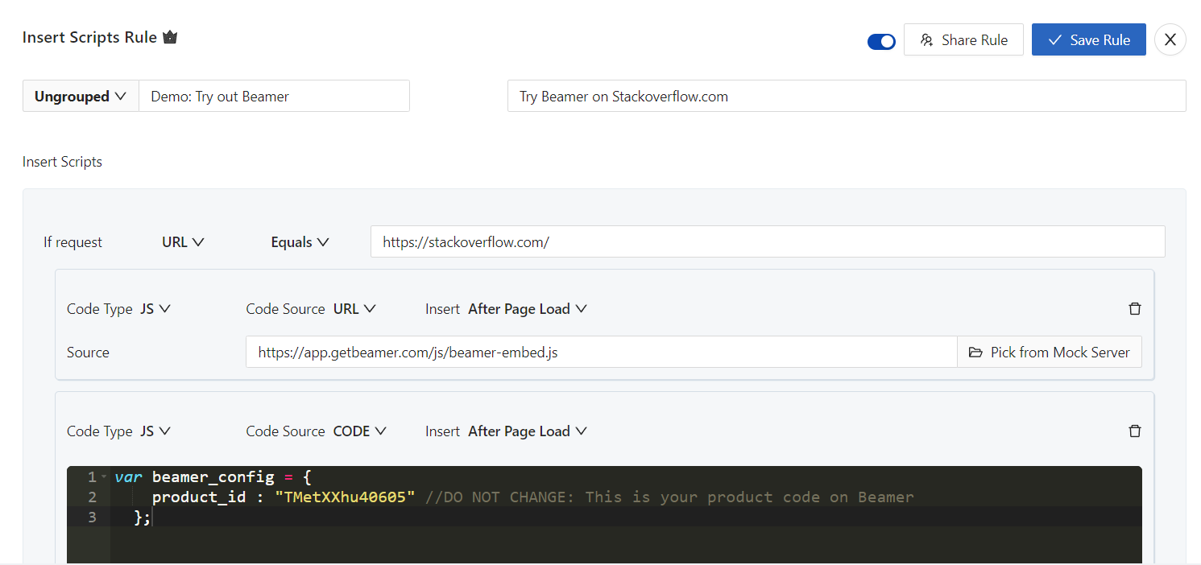Click the 'Source' label in first script
Image resolution: width=1201 pixels, height=565 pixels.
pyautogui.click(x=88, y=353)
